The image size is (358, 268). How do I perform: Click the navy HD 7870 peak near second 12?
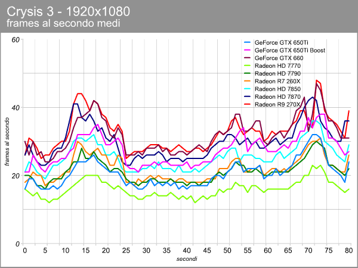75,104
